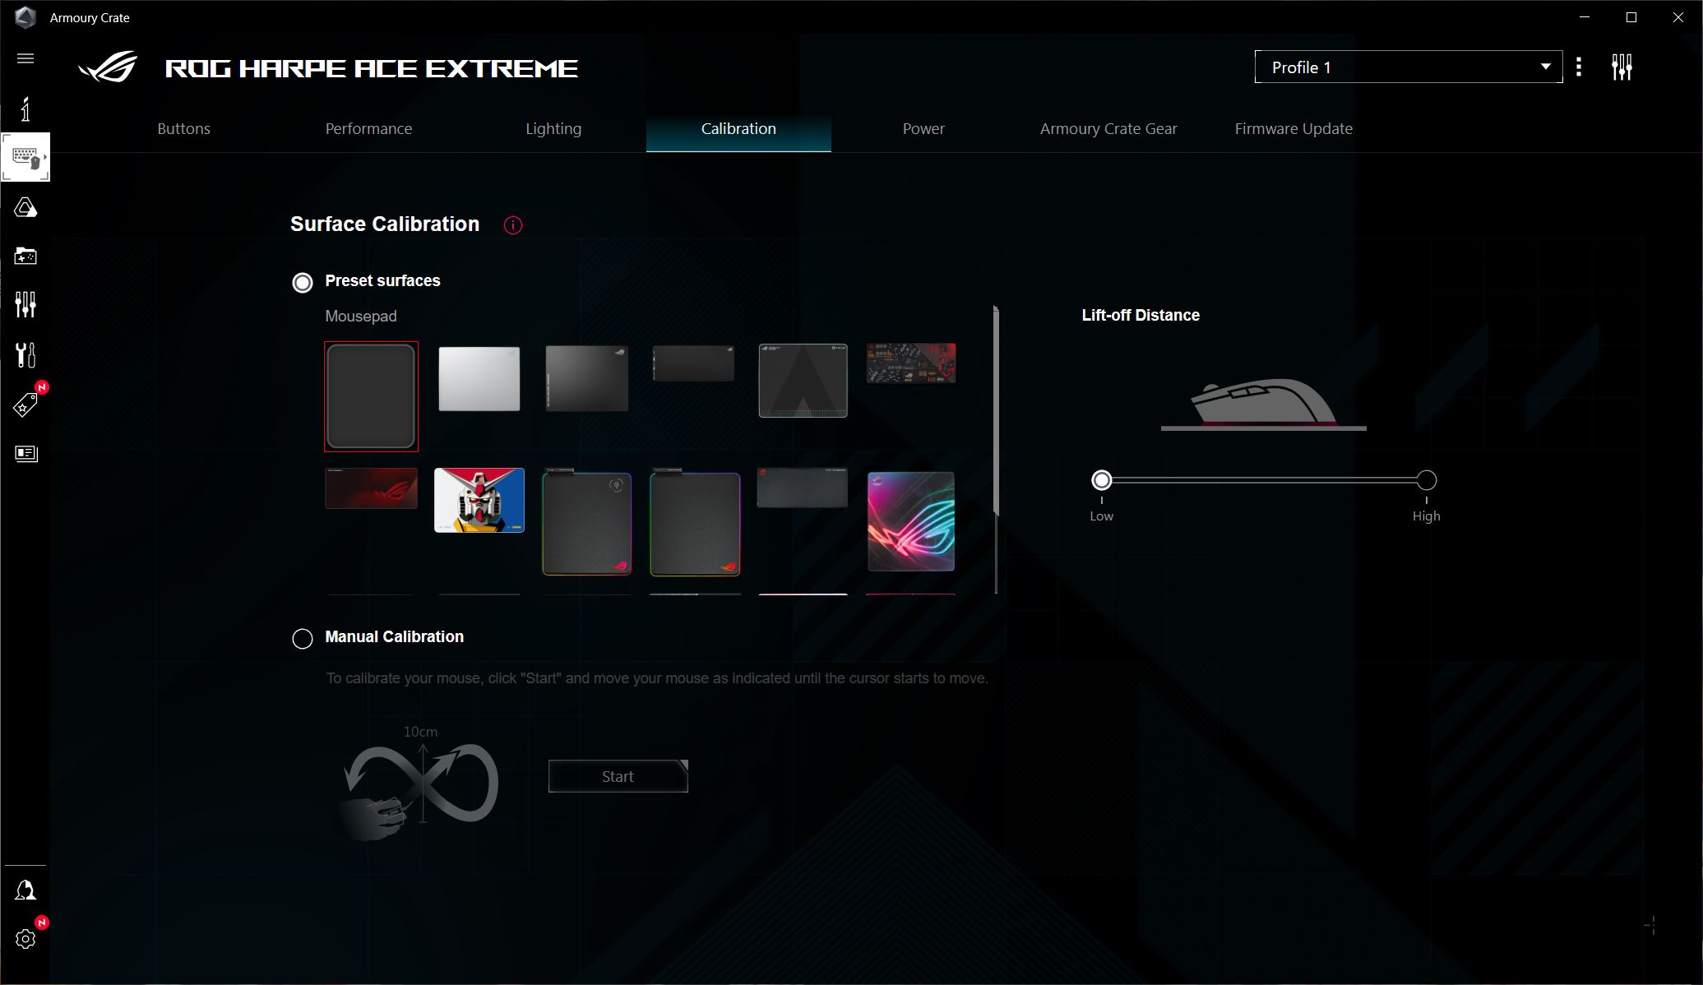The height and width of the screenshot is (985, 1703).
Task: Open the Tools wrench icon in sidebar
Action: coord(25,355)
